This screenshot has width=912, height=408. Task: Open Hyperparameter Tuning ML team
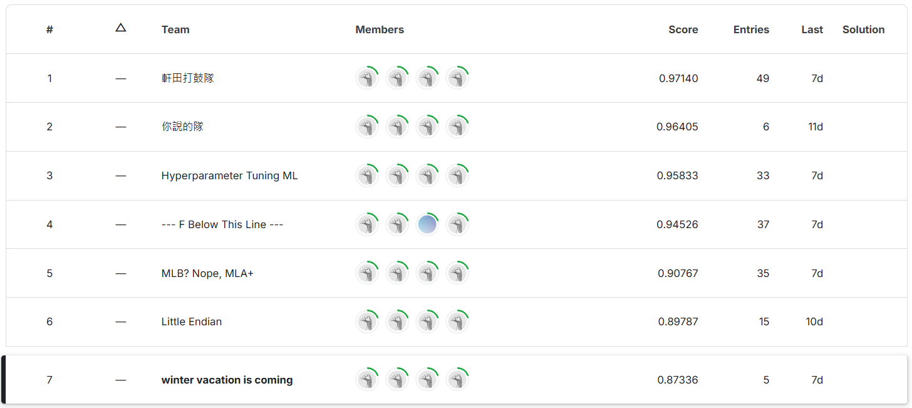click(229, 176)
